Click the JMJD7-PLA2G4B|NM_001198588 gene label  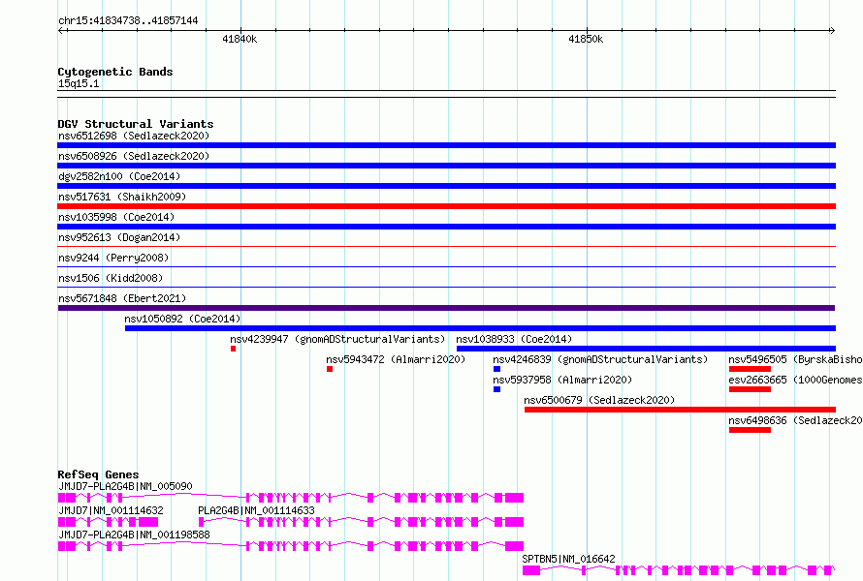[x=134, y=535]
